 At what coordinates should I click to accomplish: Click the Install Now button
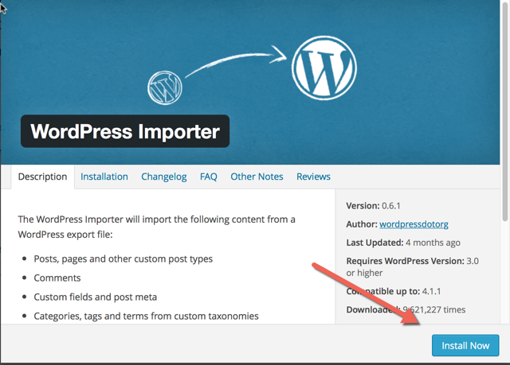(465, 346)
